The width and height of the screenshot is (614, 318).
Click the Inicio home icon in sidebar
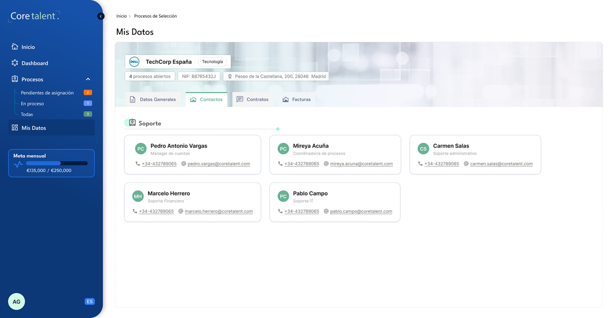click(15, 47)
